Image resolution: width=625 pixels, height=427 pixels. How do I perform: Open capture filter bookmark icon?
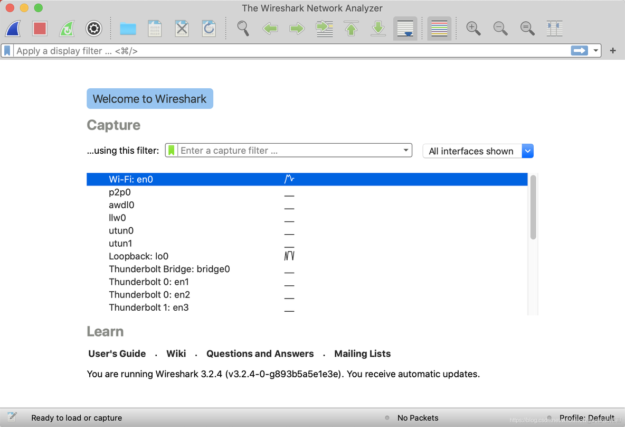[172, 151]
